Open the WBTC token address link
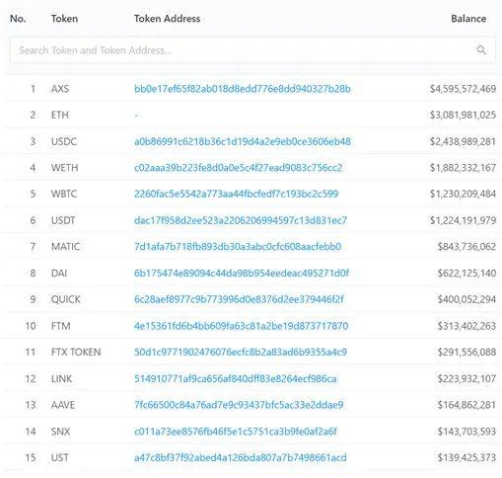Screen dimensions: 502x478 pyautogui.click(x=236, y=194)
